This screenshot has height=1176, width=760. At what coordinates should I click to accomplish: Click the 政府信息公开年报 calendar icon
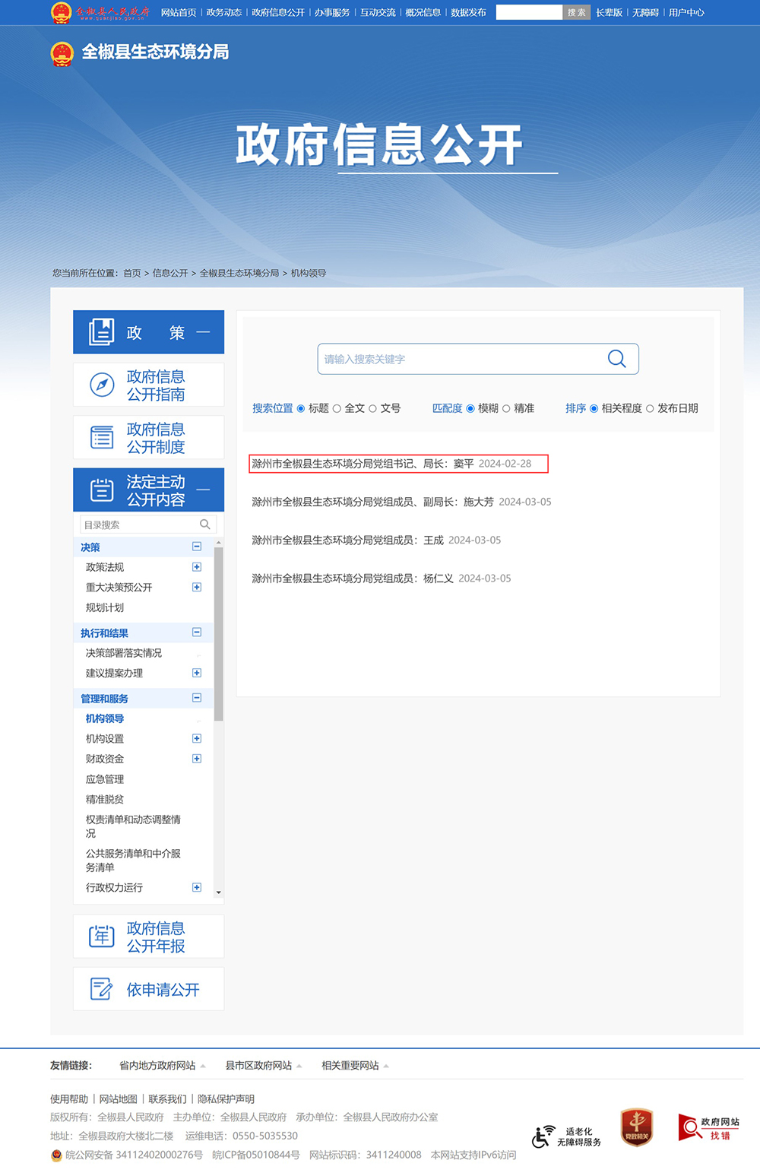click(102, 937)
